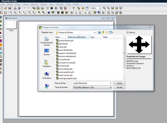Click the Redo arrow icon
167x123 pixels.
(x=29, y=8)
